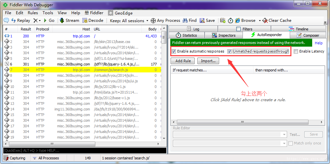Select session 10 lib-v1.js row
Viewport: 330px width, 164px height.
(82, 87)
